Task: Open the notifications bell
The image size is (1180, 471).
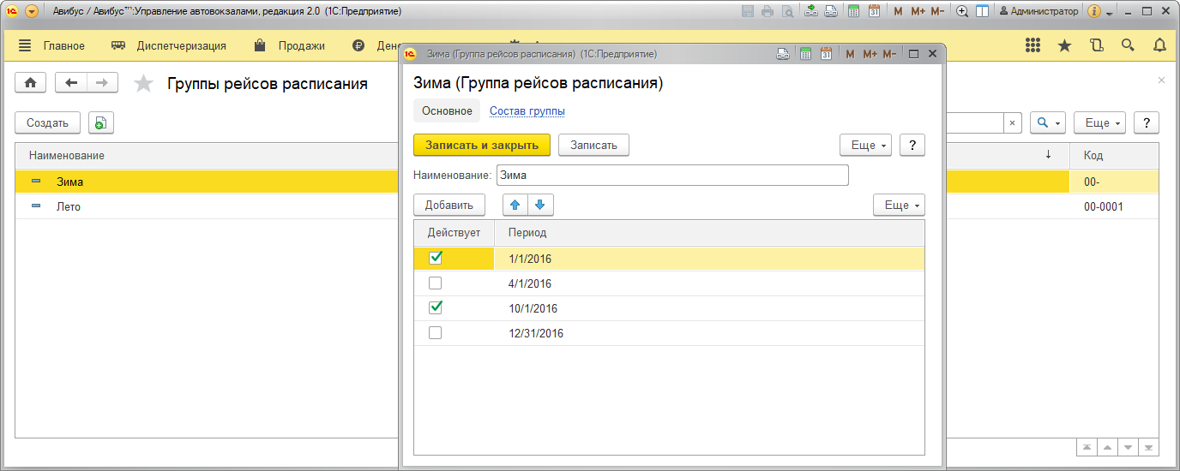Action: point(1159,45)
